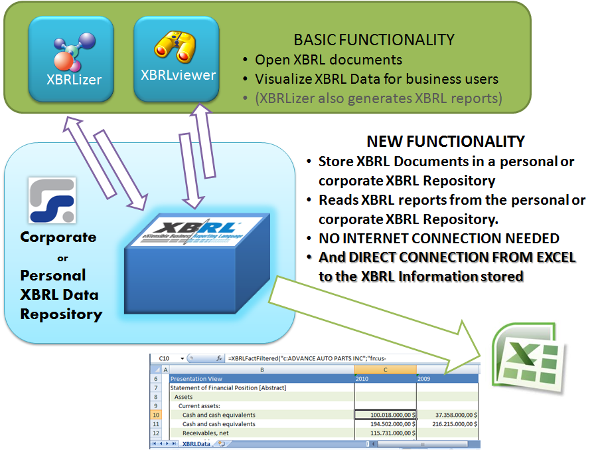
Task: Select row 8 header
Action: click(x=156, y=397)
